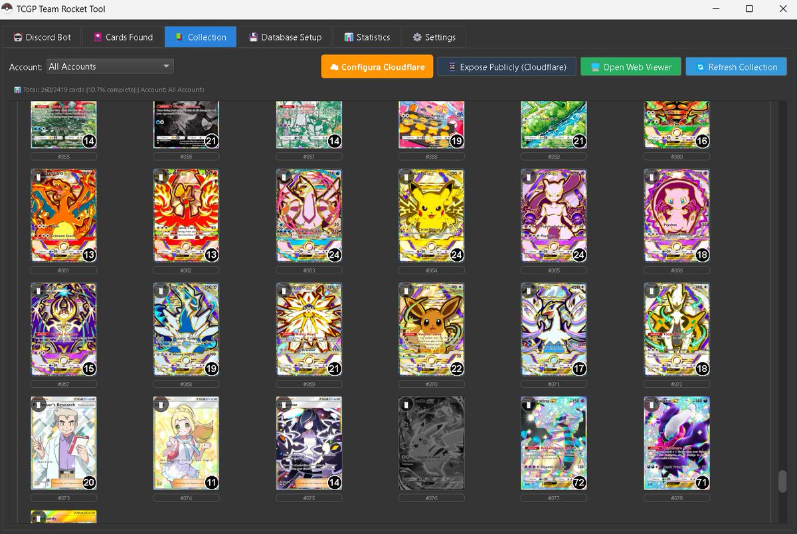The height and width of the screenshot is (534, 797).
Task: Click the count badge 19 on card #358
Action: coord(456,141)
